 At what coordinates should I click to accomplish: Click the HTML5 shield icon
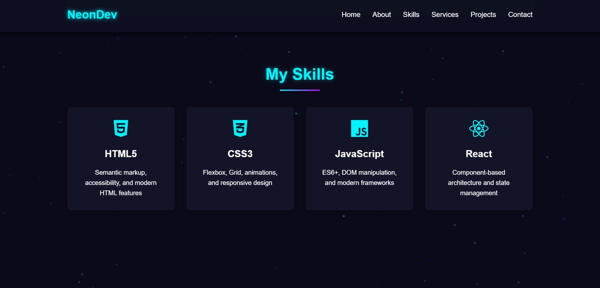coord(120,129)
